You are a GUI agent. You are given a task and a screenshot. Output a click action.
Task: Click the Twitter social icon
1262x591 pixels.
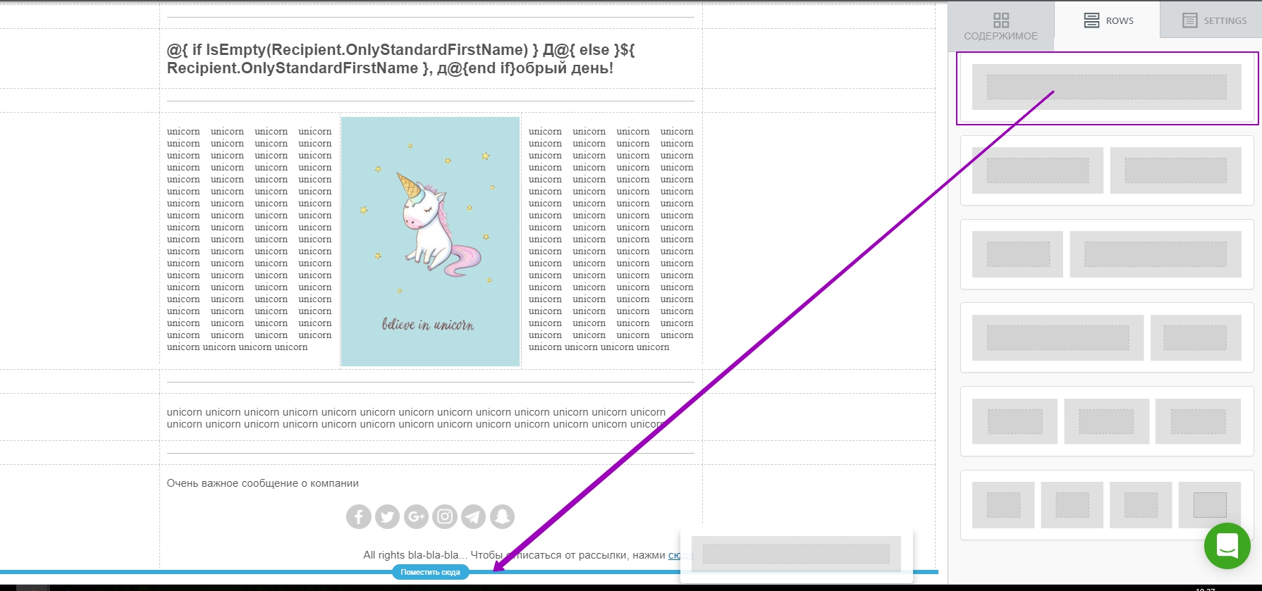[x=387, y=516]
